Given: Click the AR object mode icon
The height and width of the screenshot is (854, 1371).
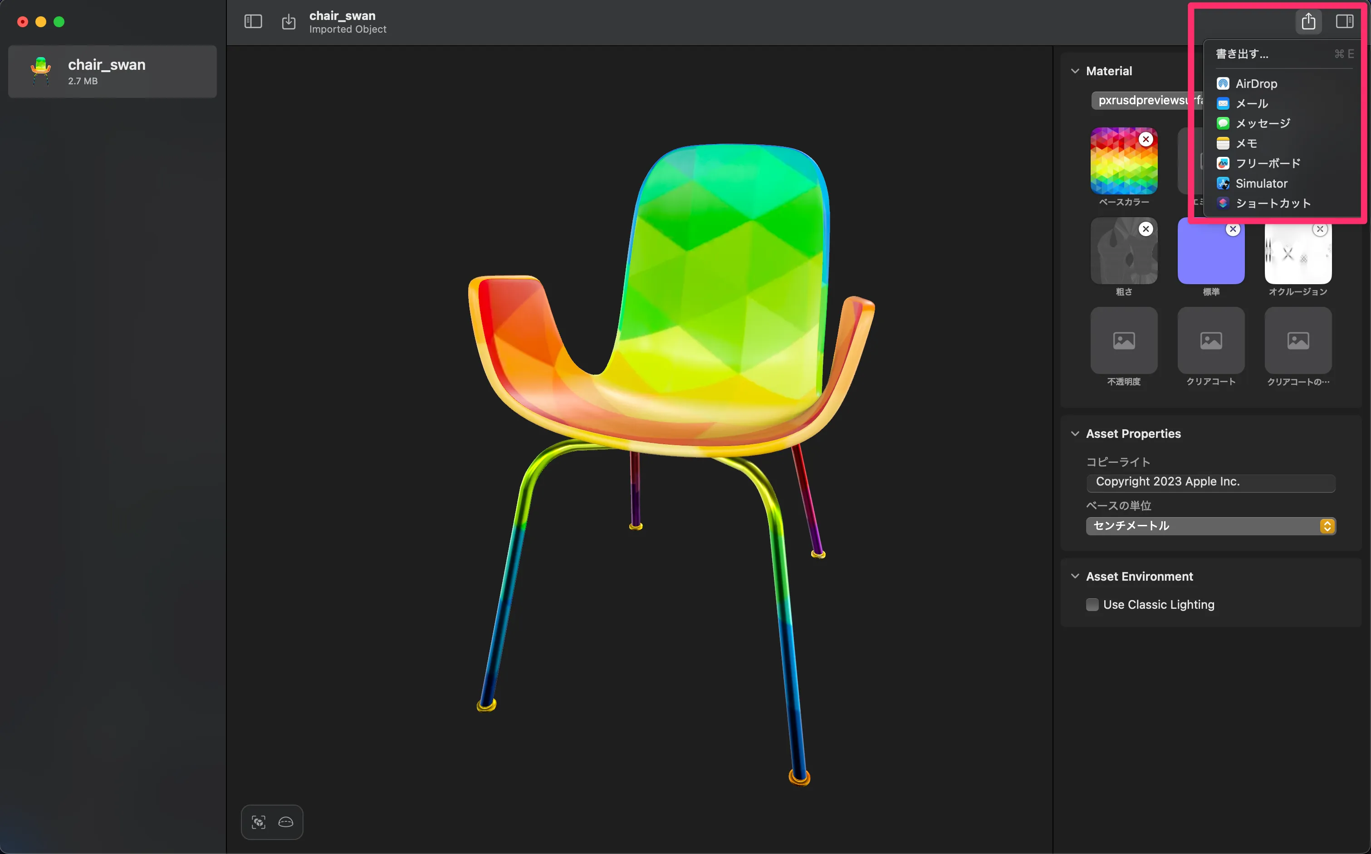Looking at the screenshot, I should coord(259,822).
